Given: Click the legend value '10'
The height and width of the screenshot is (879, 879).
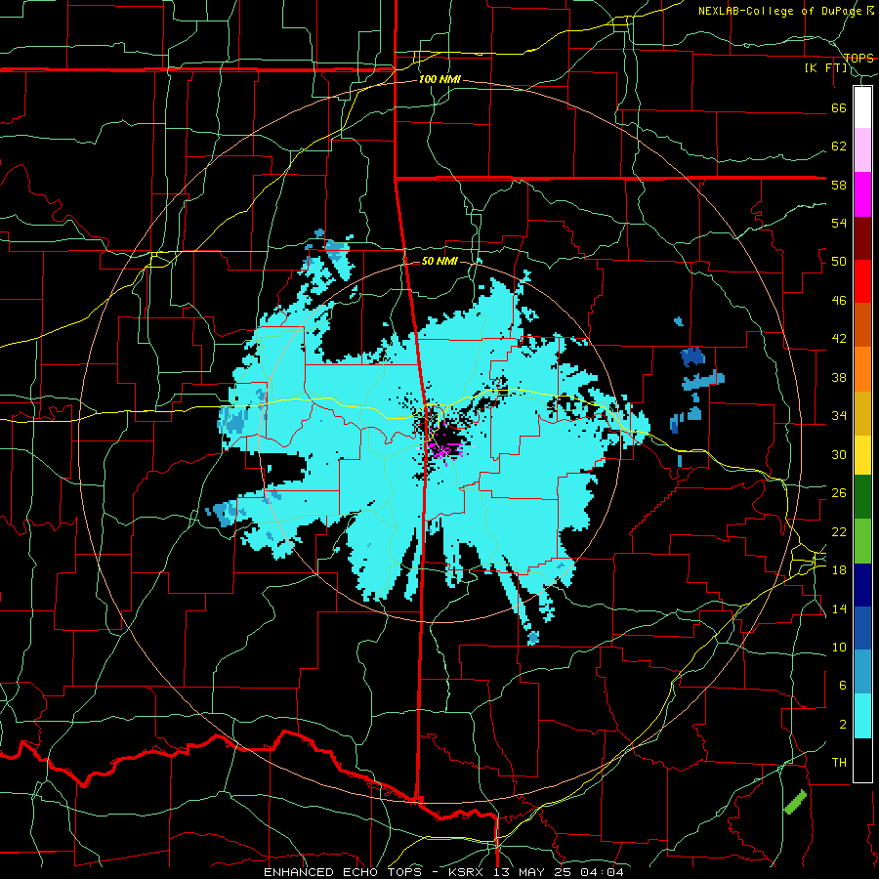Looking at the screenshot, I should [839, 647].
